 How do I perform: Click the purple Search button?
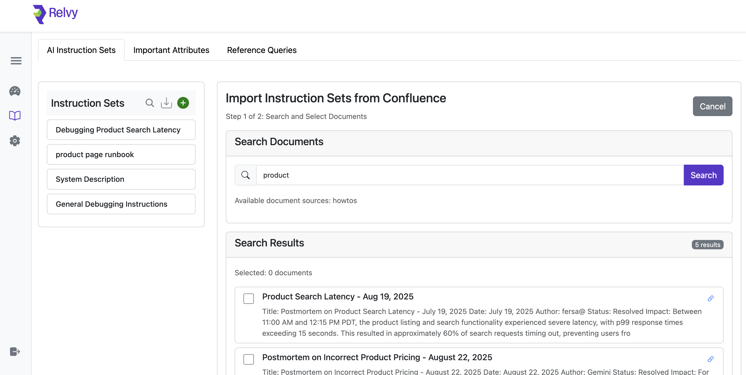pos(703,175)
